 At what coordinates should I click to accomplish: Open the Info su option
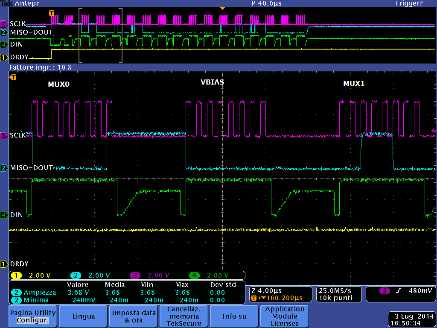pos(234,316)
